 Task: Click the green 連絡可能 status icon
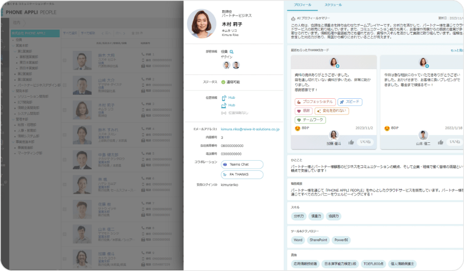pos(223,82)
